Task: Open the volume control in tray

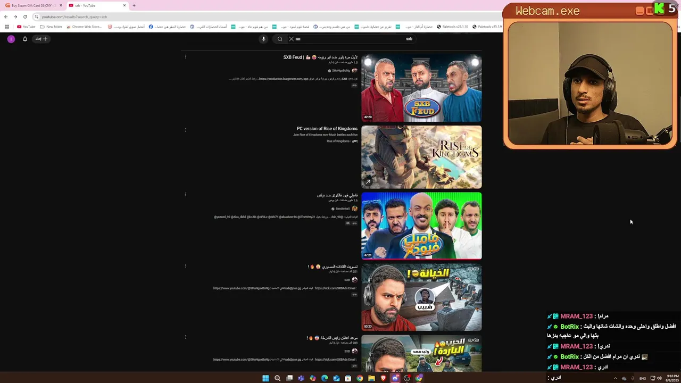Action: (659, 378)
